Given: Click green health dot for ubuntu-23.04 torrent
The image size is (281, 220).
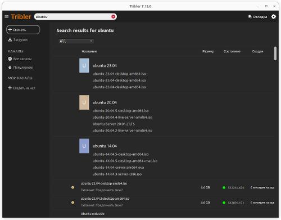Looking at the screenshot, I should [224, 187].
